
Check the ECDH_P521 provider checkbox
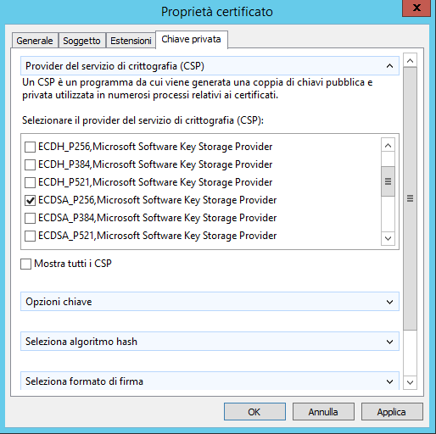pyautogui.click(x=30, y=182)
